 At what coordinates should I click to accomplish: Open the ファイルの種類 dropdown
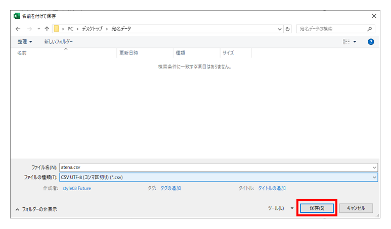(x=374, y=177)
